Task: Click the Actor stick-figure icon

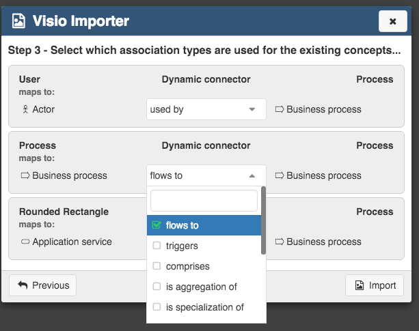Action: coord(25,109)
